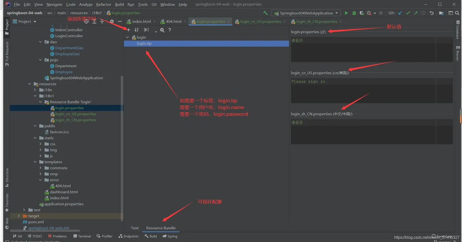Image resolution: width=462 pixels, height=242 pixels.
Task: Close the login_cn_US.properties tab
Action: click(285, 21)
